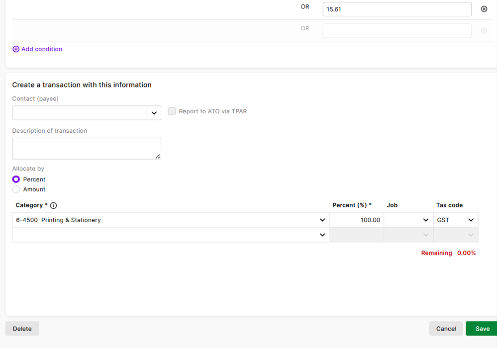
Task: Click the 100.00 percent field
Action: coord(356,220)
